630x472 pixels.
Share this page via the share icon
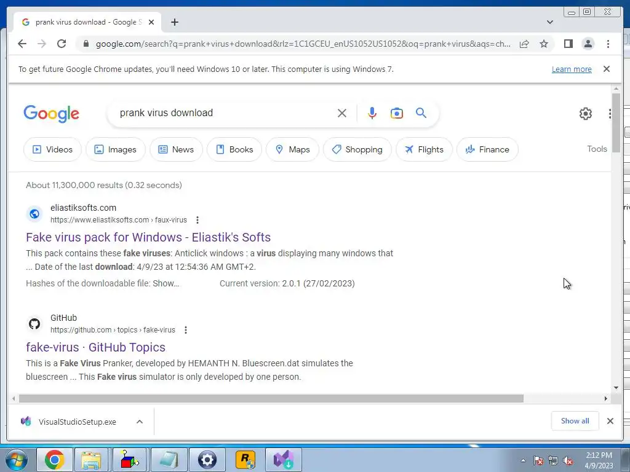[x=524, y=44]
